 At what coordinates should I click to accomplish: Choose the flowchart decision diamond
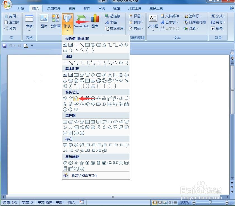coord(76,122)
